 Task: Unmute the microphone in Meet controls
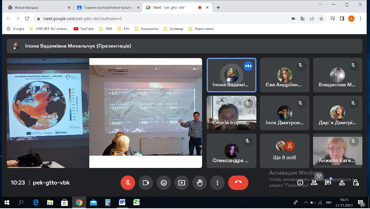coord(128,182)
